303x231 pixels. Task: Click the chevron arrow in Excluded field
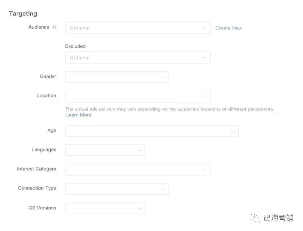pyautogui.click(x=205, y=58)
